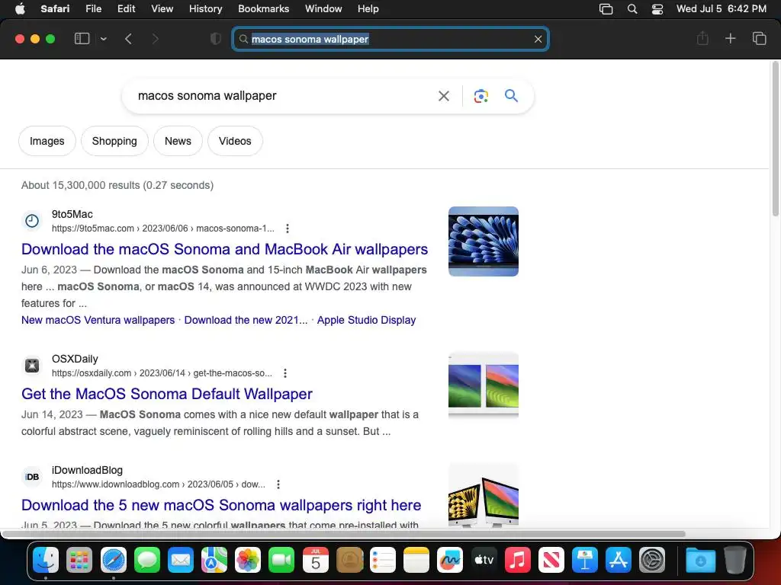
Task: Open the Bookmarks menu
Action: (x=263, y=9)
